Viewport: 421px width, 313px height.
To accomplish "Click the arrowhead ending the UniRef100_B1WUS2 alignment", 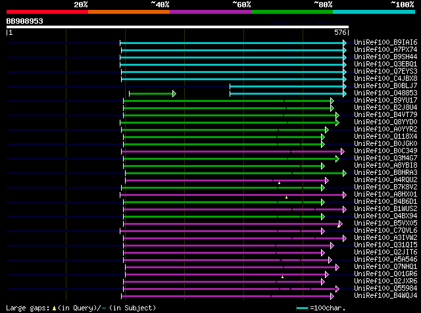I will pos(345,209).
